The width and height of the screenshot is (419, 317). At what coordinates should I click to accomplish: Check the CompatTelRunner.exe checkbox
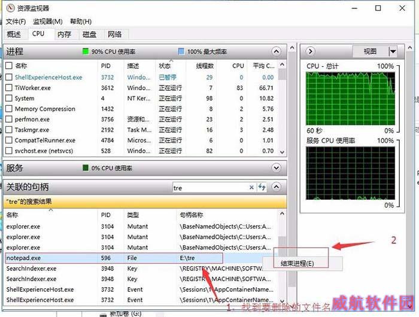point(9,140)
